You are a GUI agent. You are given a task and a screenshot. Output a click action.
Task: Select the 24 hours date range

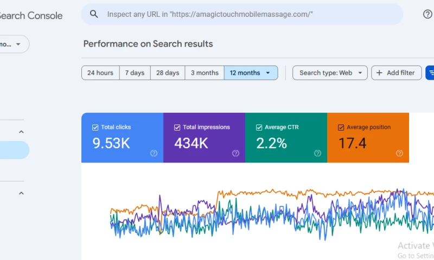[100, 73]
